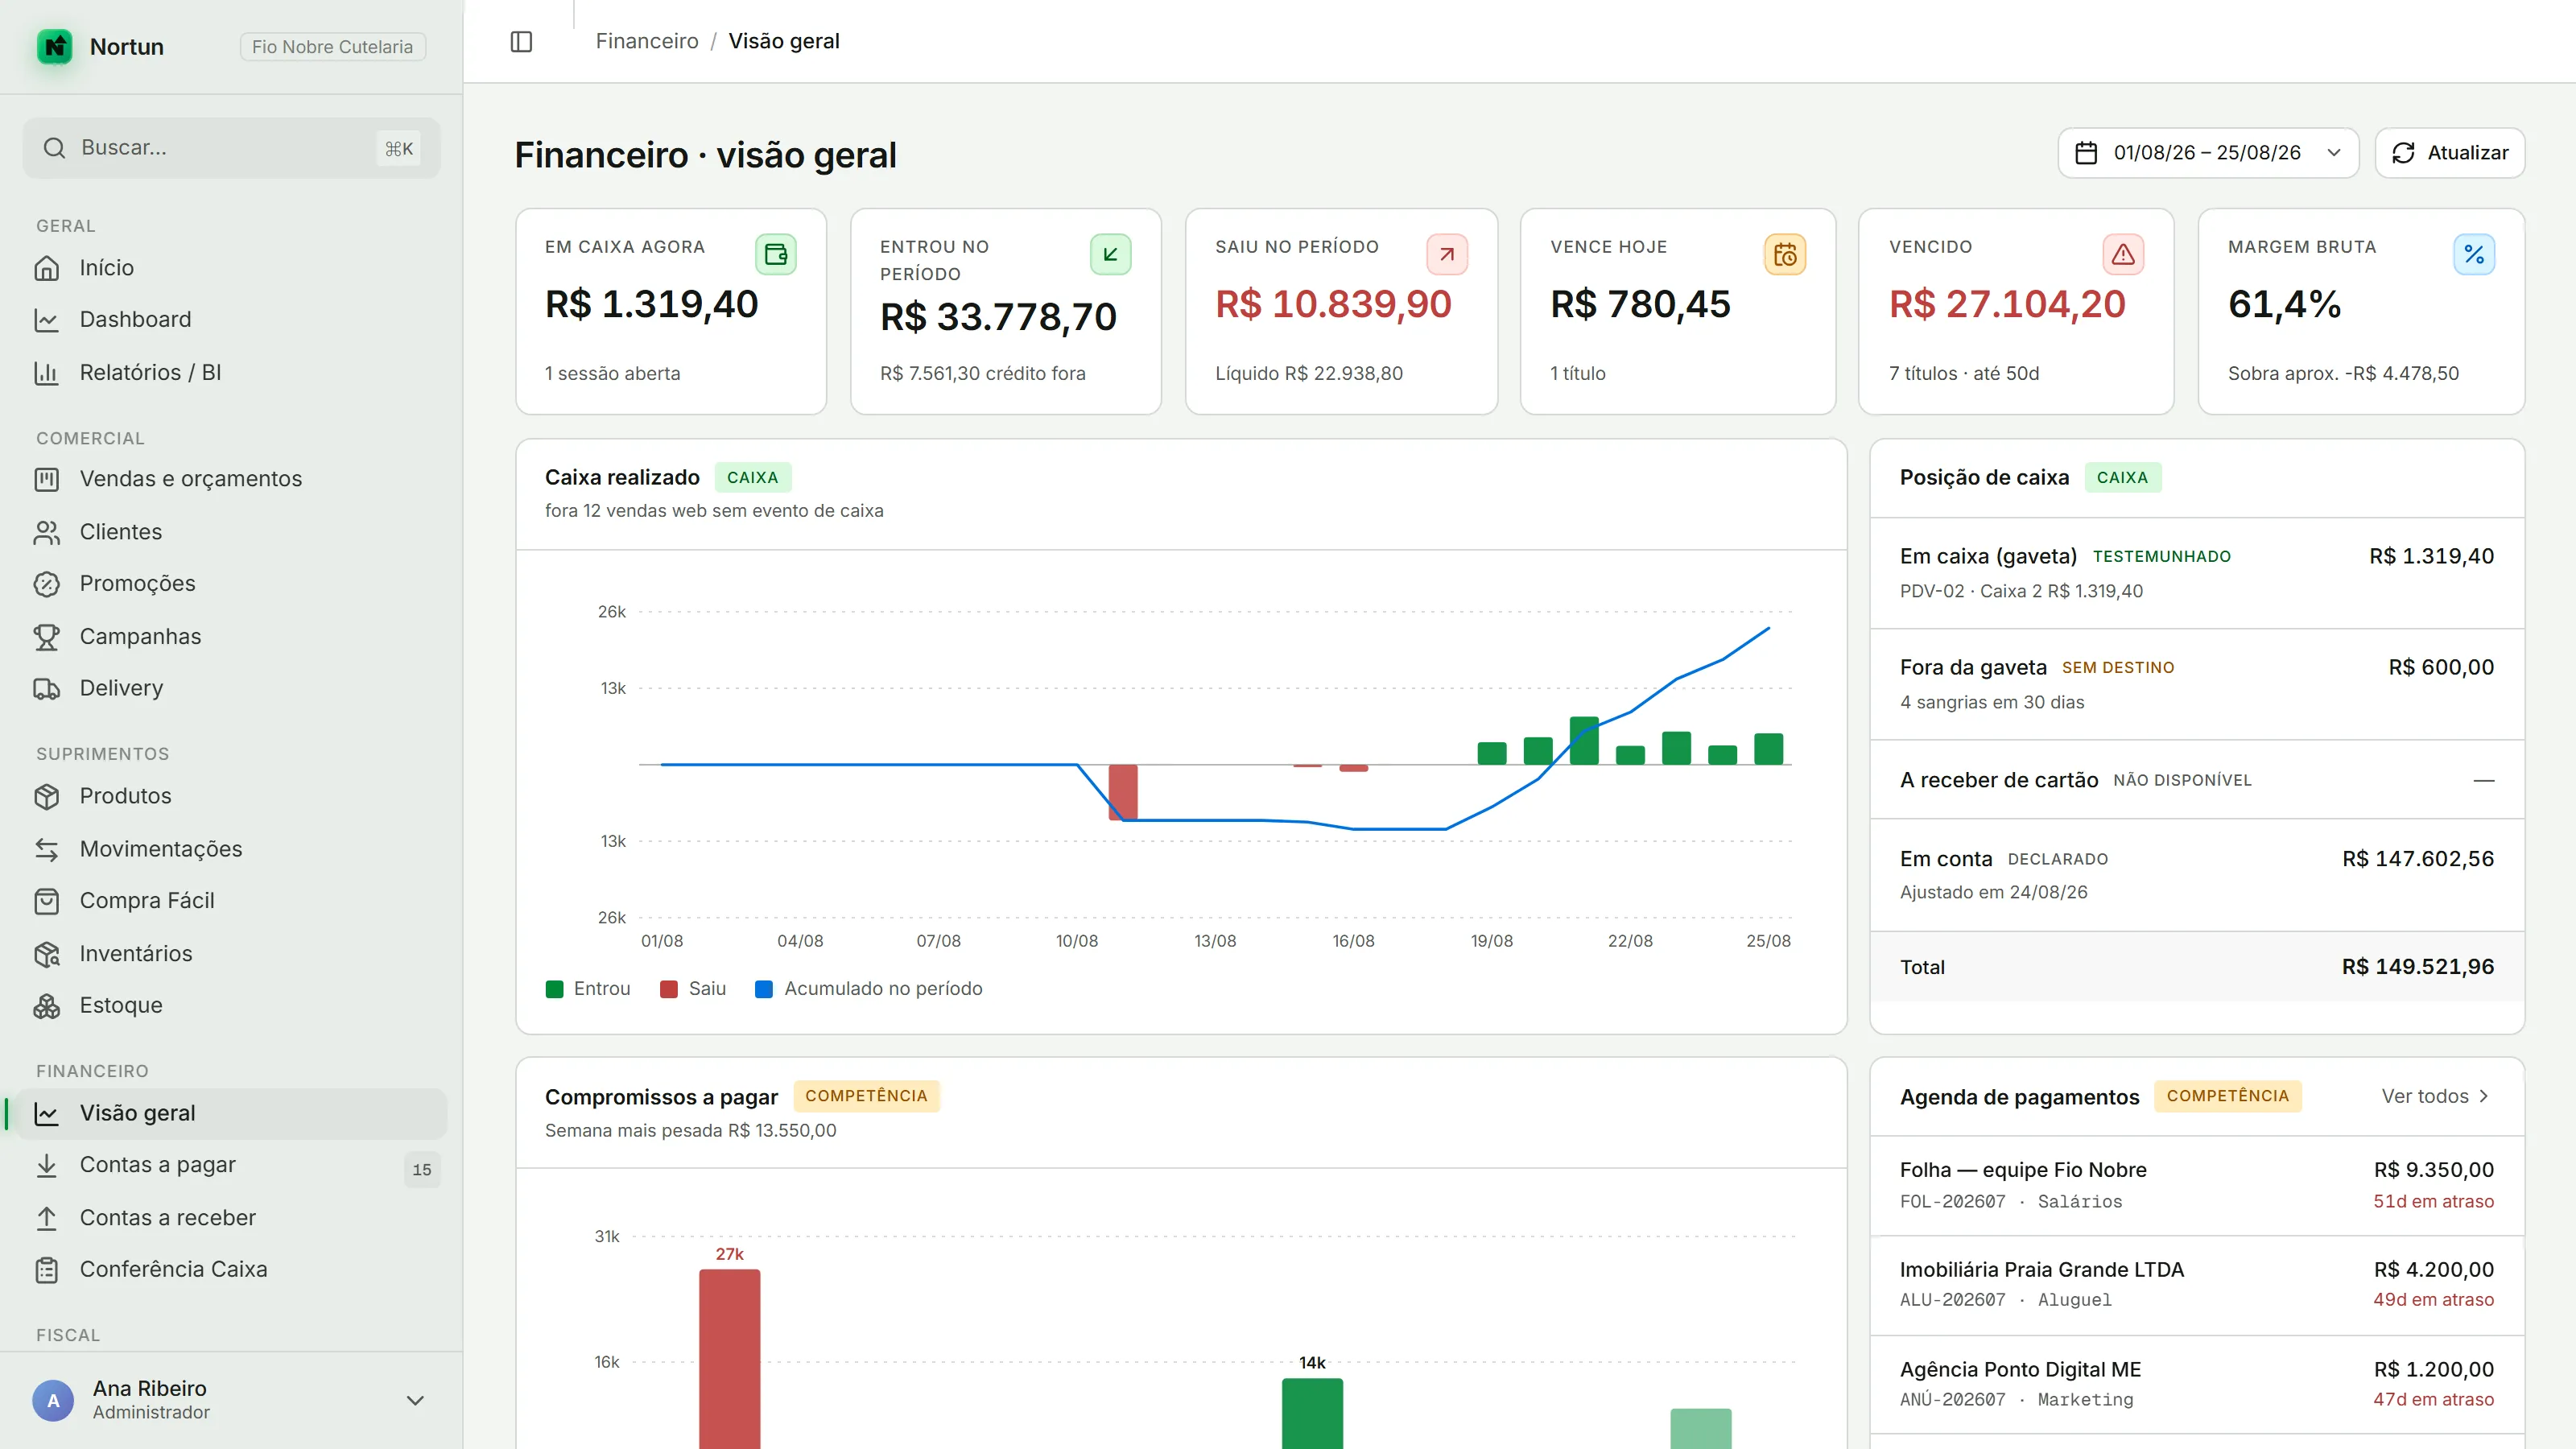The width and height of the screenshot is (2576, 1449).
Task: Click the Em conta value R$ 147.602,56
Action: coord(2418,859)
